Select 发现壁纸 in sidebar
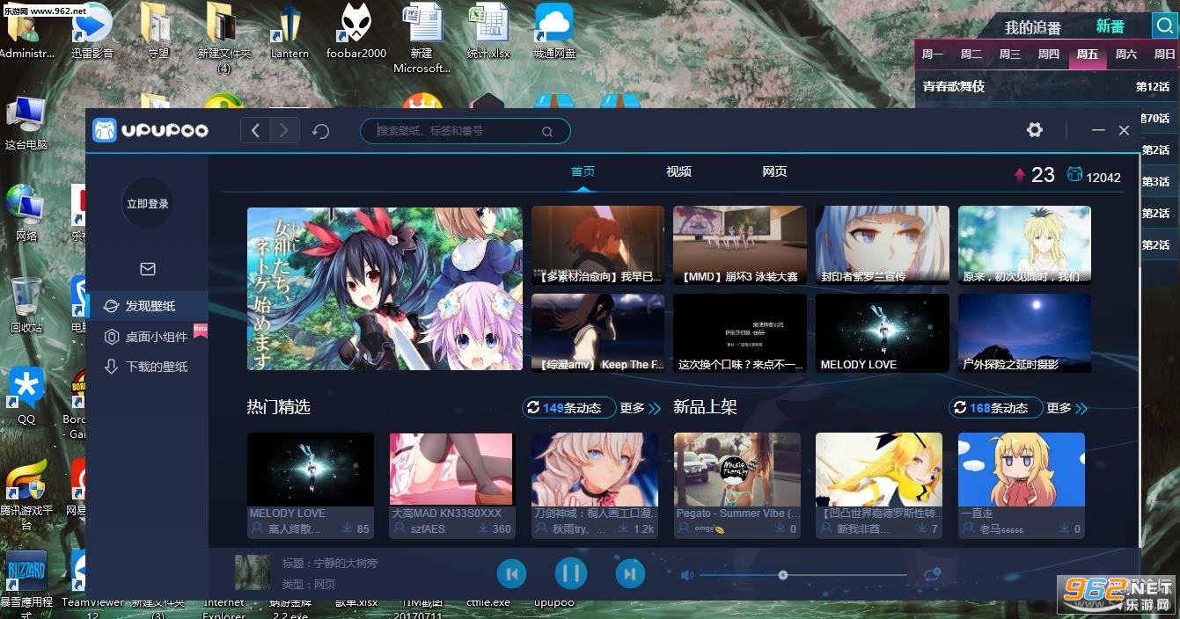This screenshot has width=1180, height=619. coord(147,306)
